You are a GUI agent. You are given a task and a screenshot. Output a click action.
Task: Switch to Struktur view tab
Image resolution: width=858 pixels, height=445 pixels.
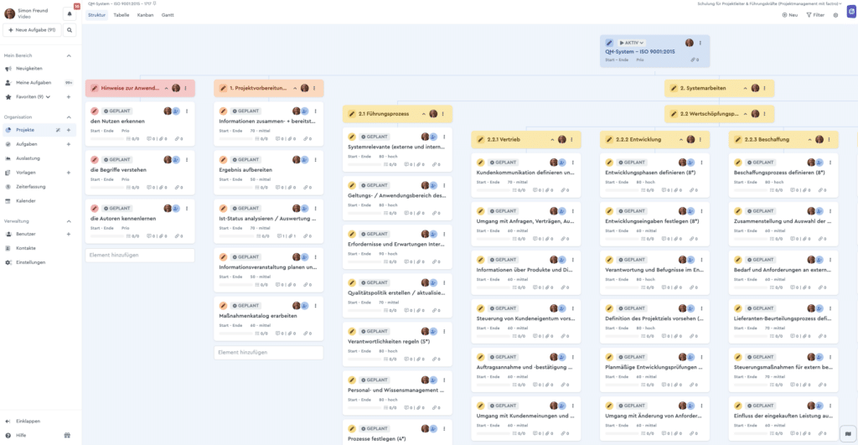(x=96, y=15)
